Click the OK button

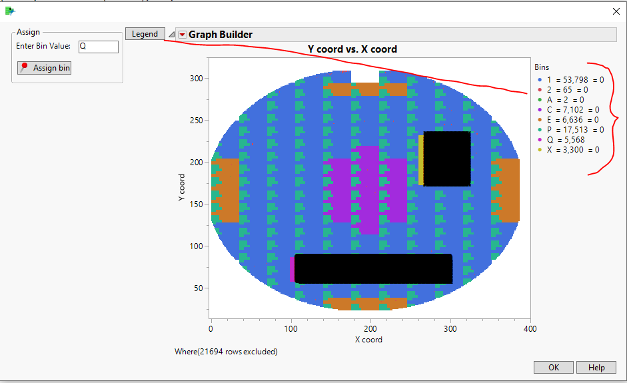[554, 368]
